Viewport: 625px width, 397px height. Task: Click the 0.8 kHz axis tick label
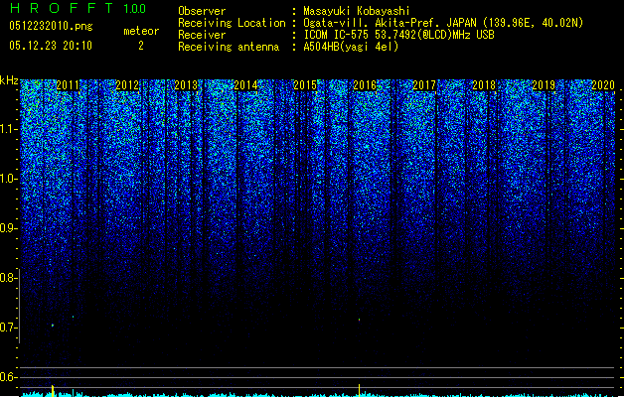[9, 278]
